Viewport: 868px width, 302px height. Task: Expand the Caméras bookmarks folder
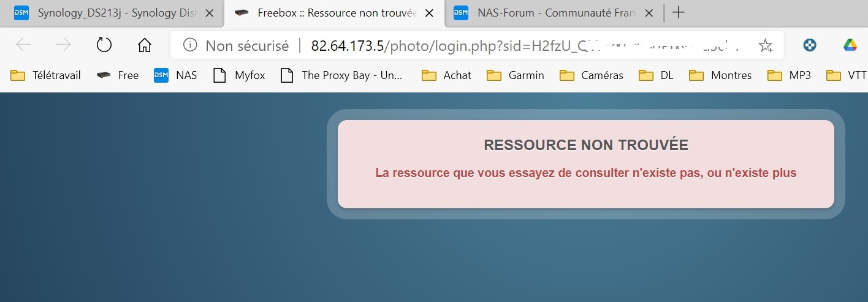(592, 75)
